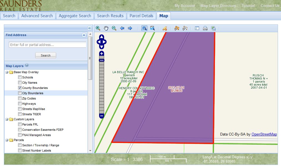
Task: Visit the OpenStreetMap attribution link
Action: coord(264,134)
